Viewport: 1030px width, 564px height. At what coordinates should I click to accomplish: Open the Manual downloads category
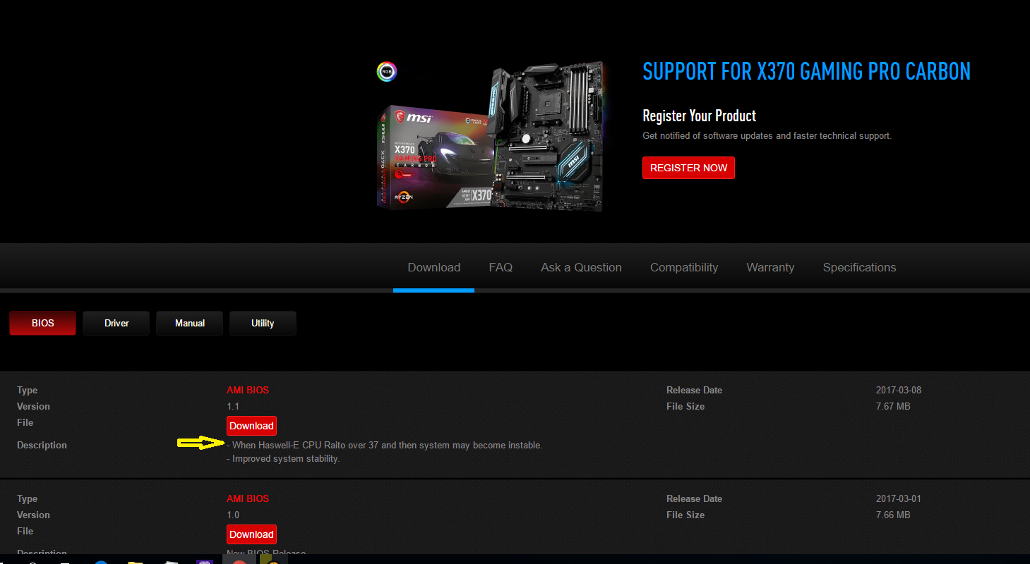pos(190,323)
